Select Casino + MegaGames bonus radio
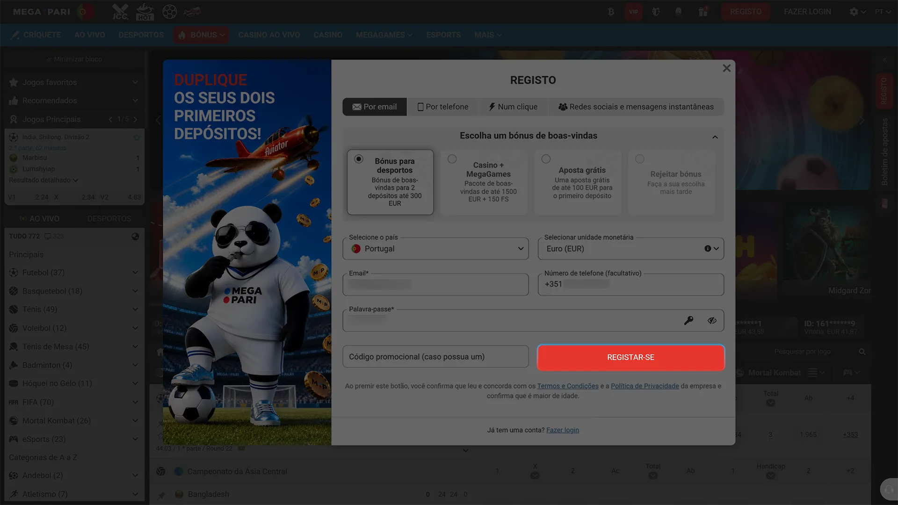Screen dimensions: 898x505 point(452,159)
